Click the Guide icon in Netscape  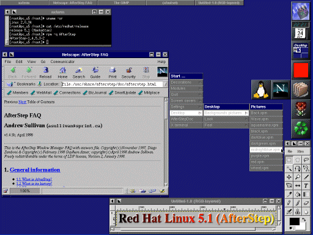click(x=95, y=73)
